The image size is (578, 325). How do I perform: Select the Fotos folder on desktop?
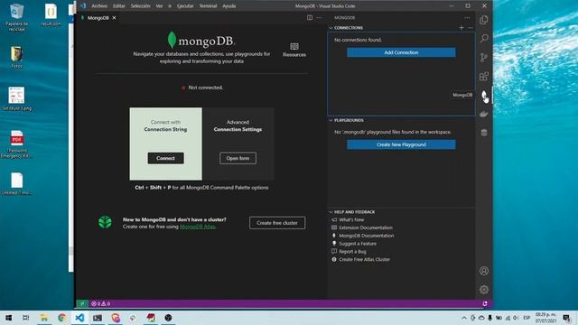pos(16,57)
